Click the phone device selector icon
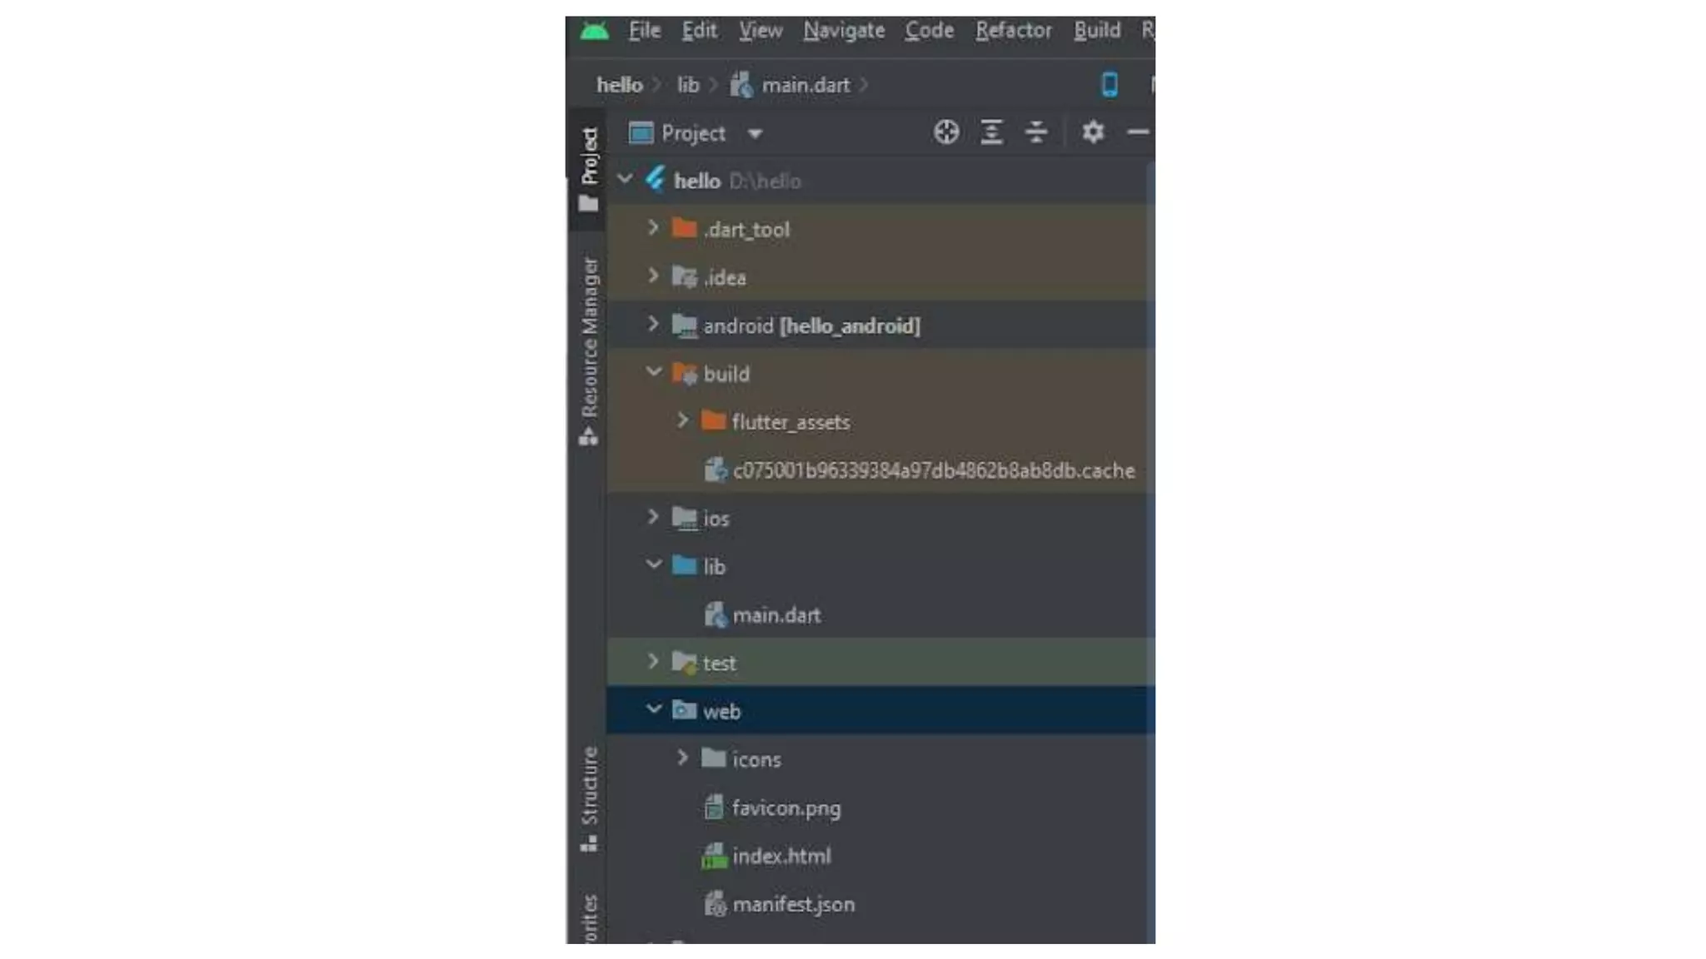1706x959 pixels. point(1110,84)
